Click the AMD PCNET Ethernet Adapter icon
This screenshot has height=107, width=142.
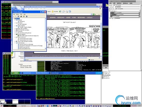[x=19, y=36]
